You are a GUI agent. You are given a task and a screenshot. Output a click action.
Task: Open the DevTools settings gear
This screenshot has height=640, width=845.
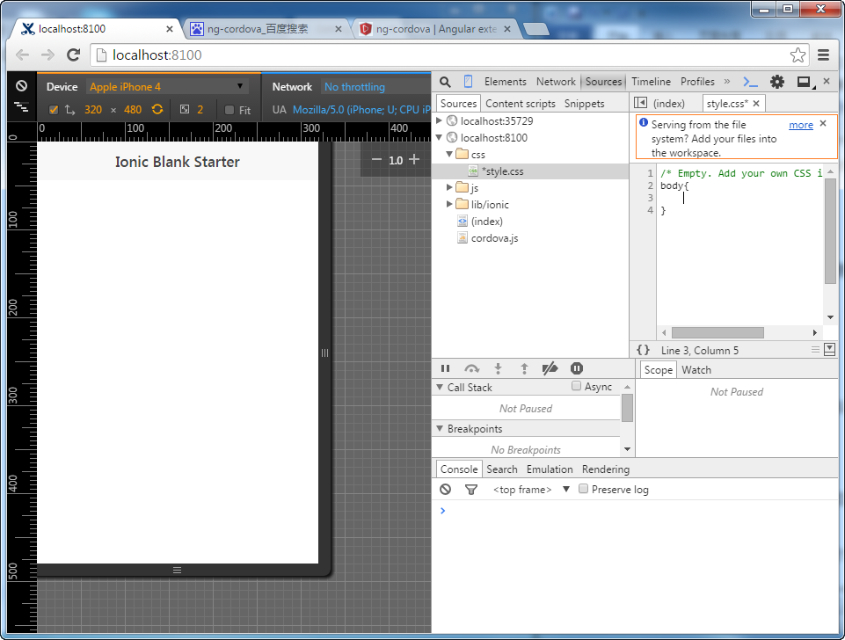click(x=776, y=82)
